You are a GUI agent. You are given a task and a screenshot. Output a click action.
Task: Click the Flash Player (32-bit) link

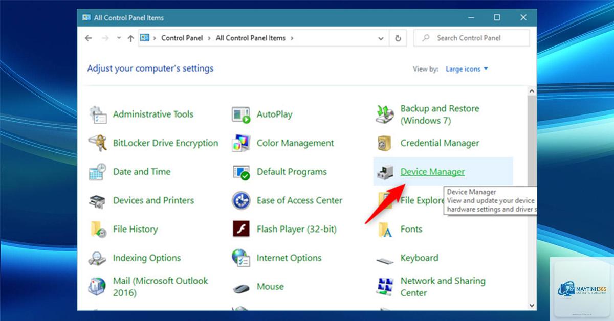click(297, 229)
